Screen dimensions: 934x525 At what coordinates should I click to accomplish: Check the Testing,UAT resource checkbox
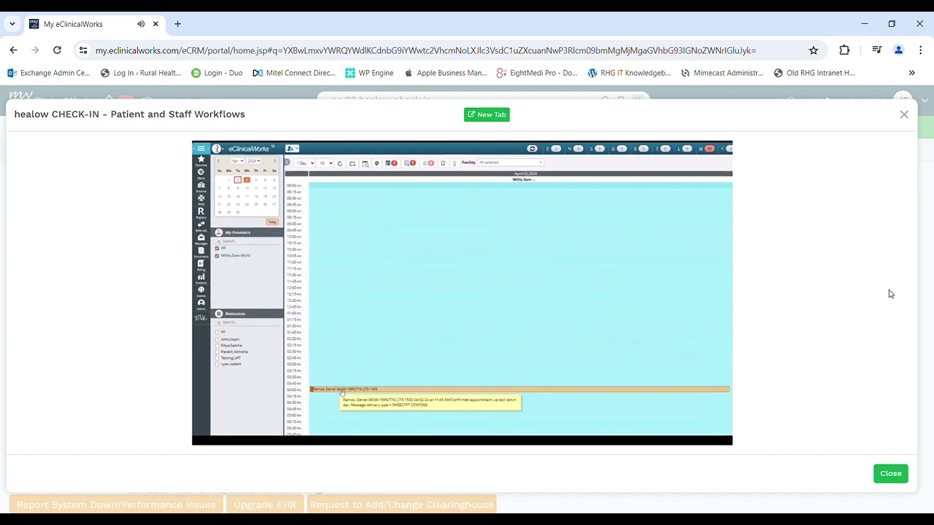(217, 358)
